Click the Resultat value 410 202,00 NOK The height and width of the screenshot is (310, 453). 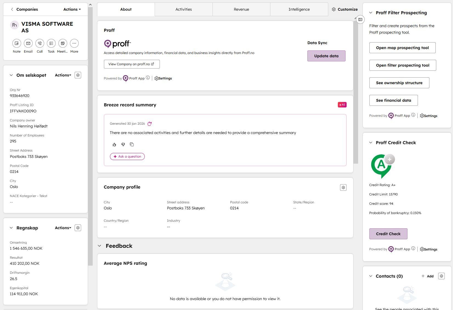pos(25,263)
